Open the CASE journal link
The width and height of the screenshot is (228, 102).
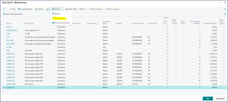coord(8,34)
